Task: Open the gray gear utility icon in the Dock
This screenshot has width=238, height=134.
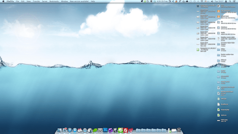Action: pos(100,130)
